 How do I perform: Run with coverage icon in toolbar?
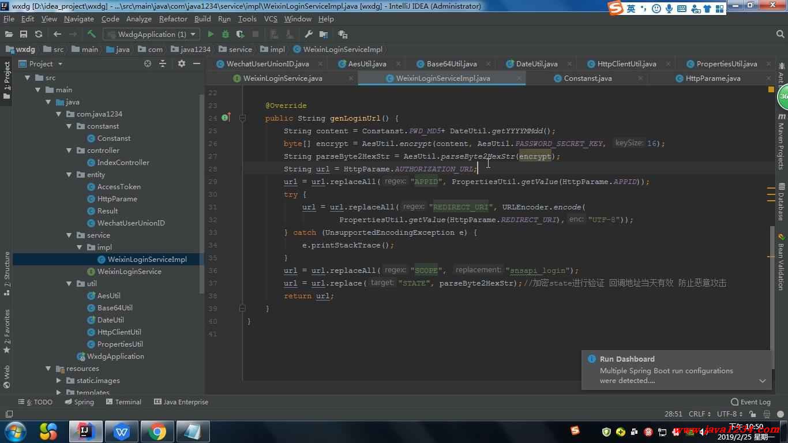[241, 35]
